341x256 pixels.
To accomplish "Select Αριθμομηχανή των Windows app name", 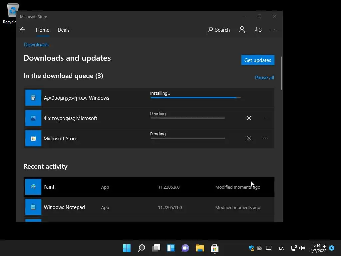I will click(77, 98).
